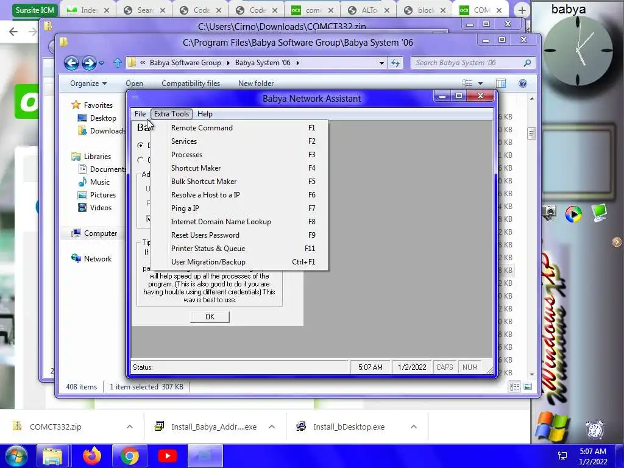Viewport: 624px width, 468px height.
Task: Open Explorer help icon
Action: [x=523, y=83]
